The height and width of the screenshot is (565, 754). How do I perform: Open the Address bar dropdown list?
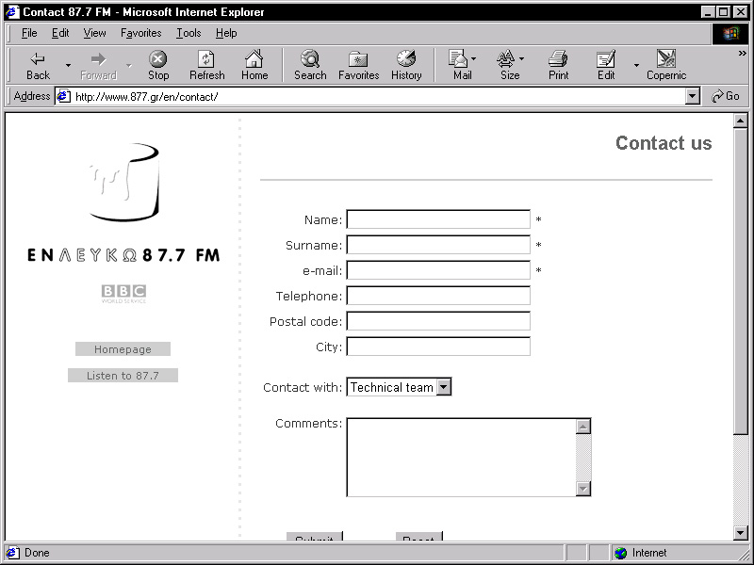pos(692,97)
